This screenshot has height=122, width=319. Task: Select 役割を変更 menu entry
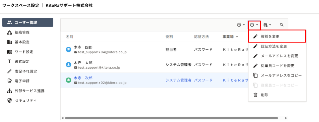277,36
